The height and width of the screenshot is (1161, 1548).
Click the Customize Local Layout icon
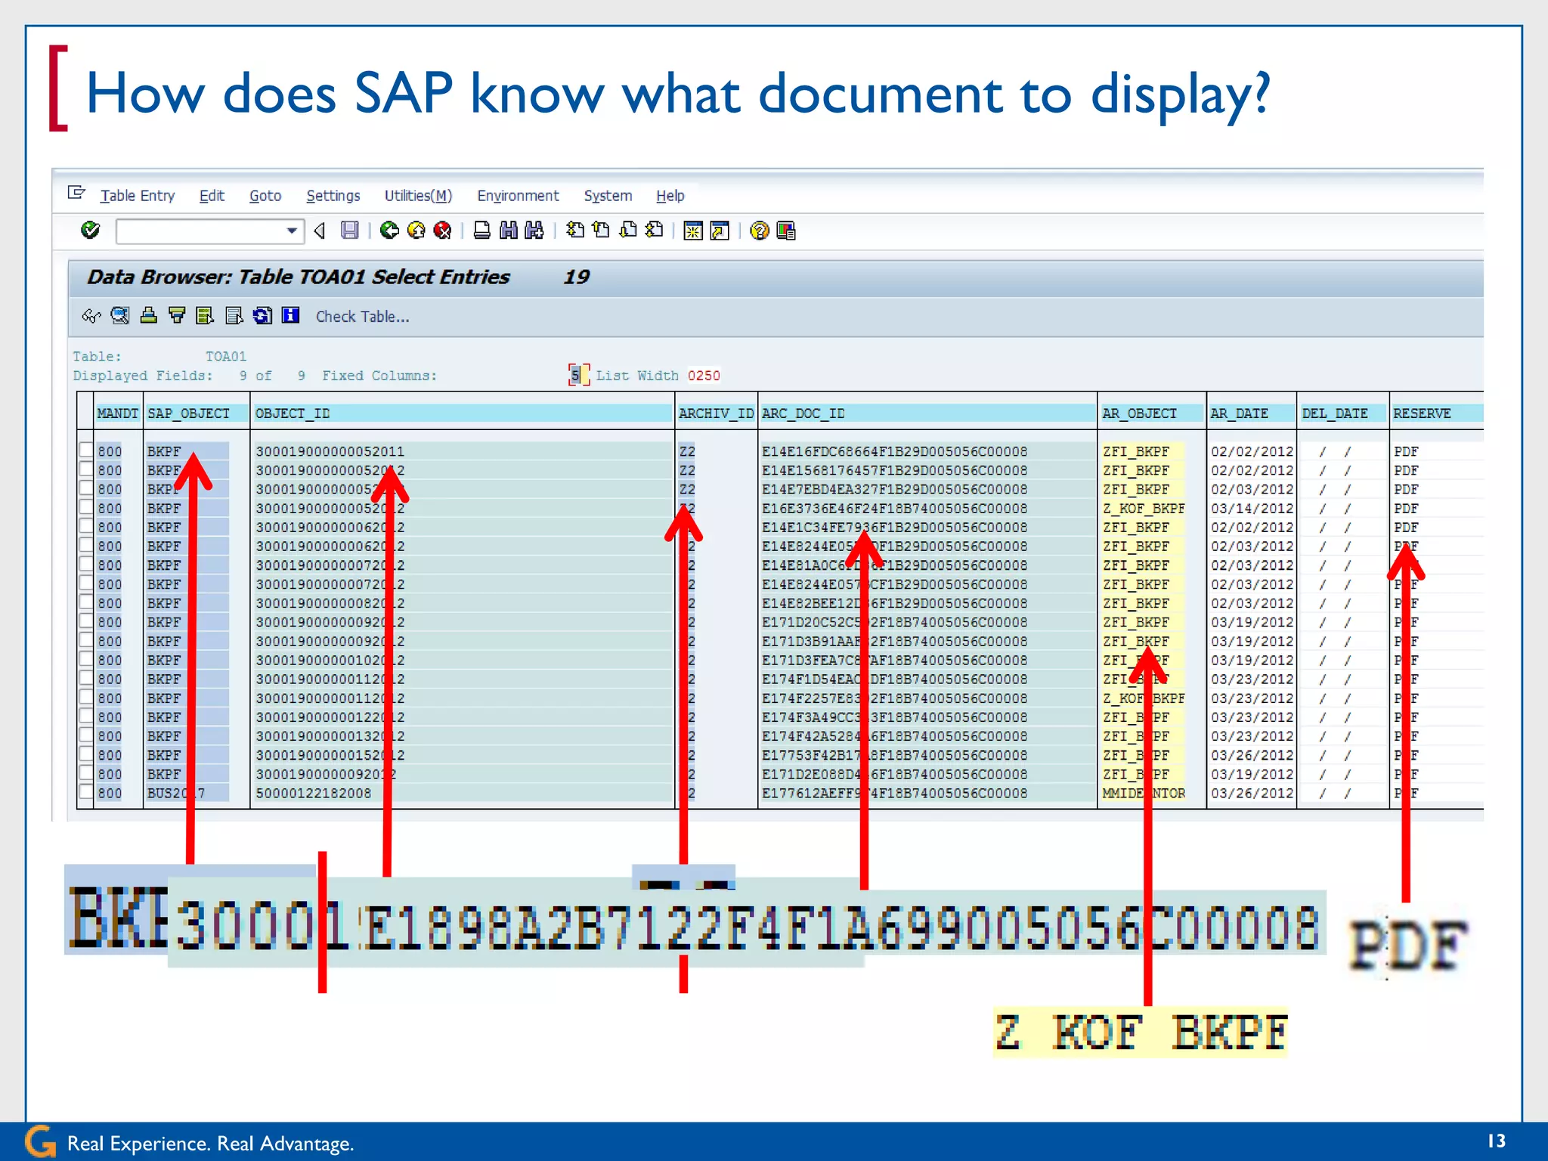(786, 231)
